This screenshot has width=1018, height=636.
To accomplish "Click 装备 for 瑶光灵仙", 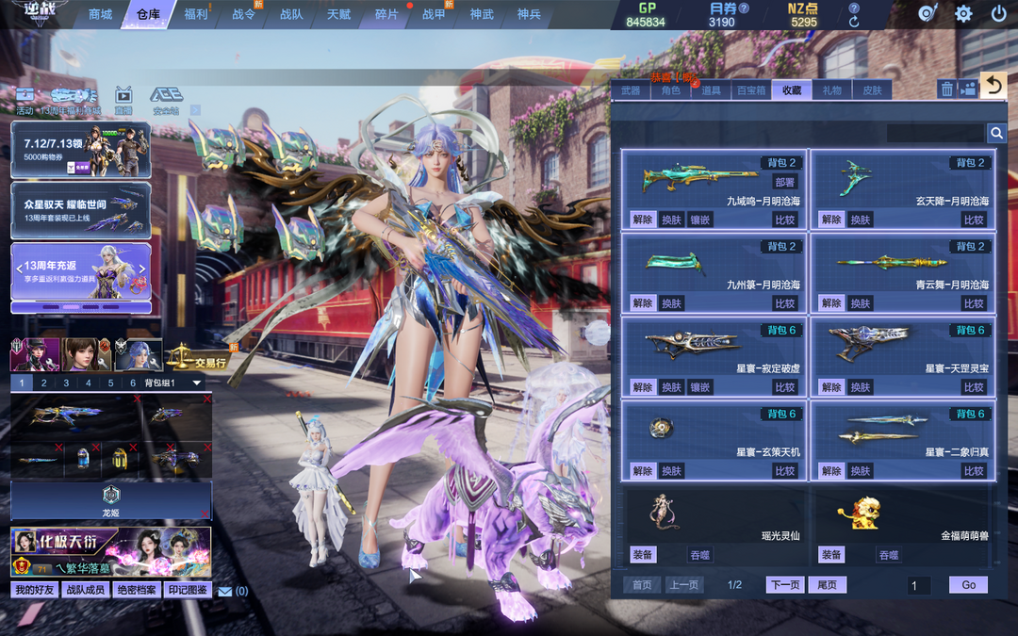I will 643,554.
